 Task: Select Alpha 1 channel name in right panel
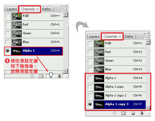111,78
